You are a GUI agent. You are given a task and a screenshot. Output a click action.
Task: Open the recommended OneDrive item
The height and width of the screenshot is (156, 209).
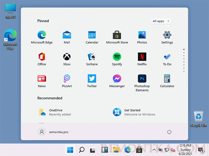tap(55, 112)
